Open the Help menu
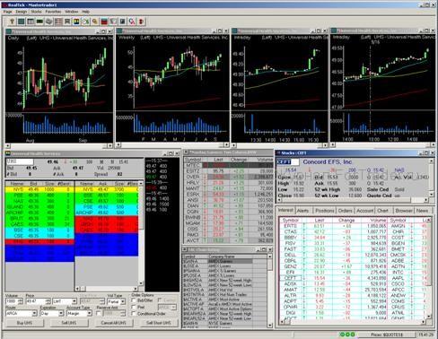Image resolution: width=438 pixels, height=339 pixels. click(85, 12)
